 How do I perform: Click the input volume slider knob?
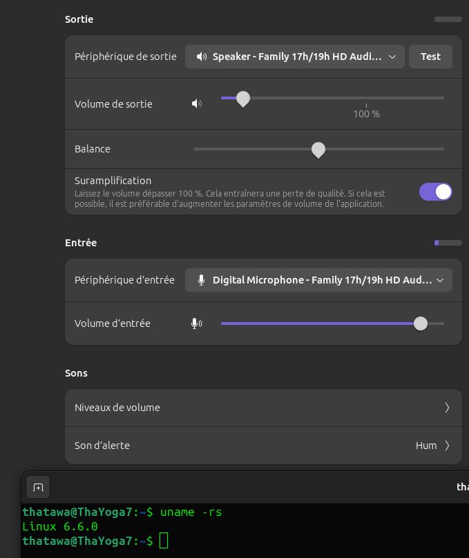(421, 323)
